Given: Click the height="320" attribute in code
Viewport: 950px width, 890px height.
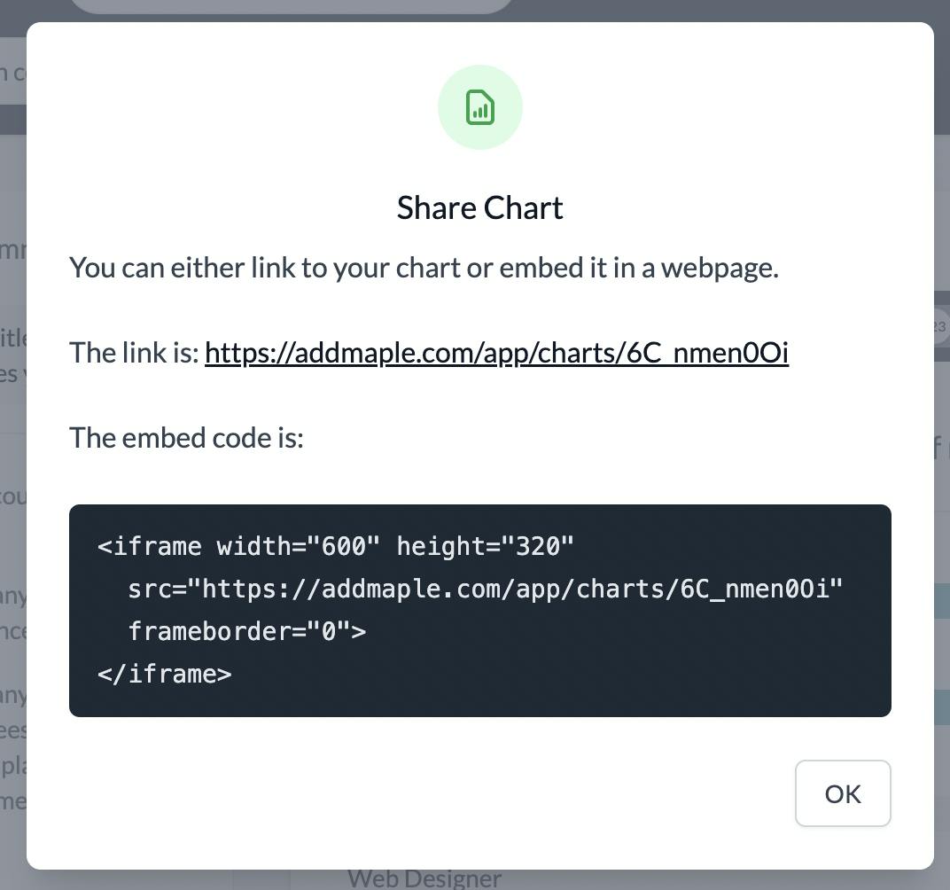Looking at the screenshot, I should (x=485, y=546).
